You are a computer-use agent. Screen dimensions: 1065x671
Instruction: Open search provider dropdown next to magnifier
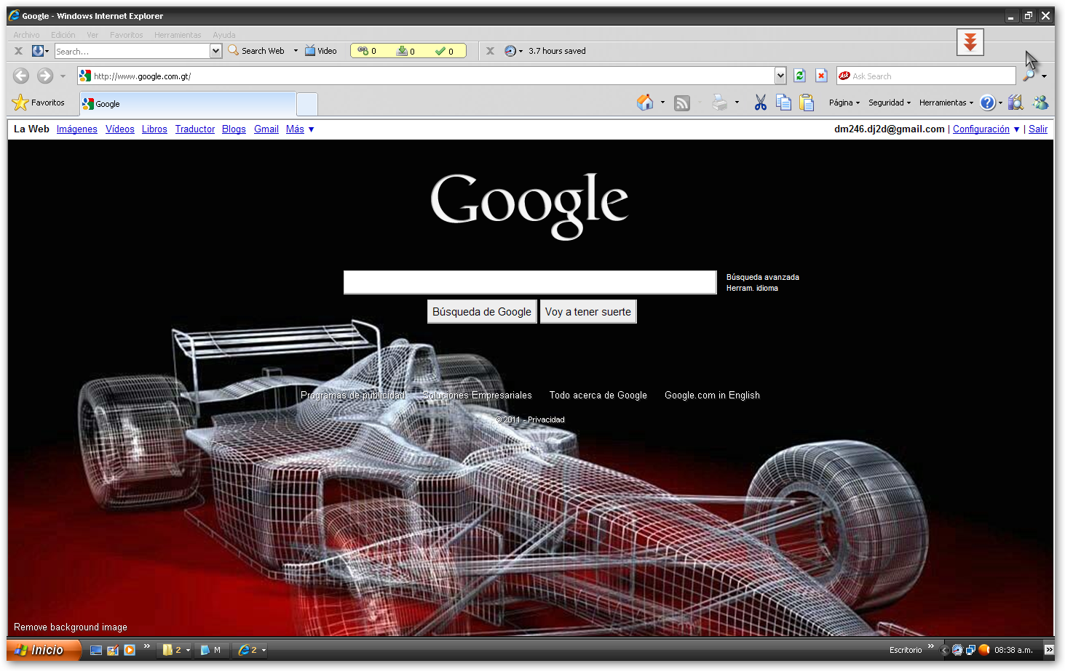click(1044, 76)
